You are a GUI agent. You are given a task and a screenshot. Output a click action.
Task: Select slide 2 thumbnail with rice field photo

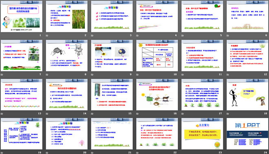66,16
